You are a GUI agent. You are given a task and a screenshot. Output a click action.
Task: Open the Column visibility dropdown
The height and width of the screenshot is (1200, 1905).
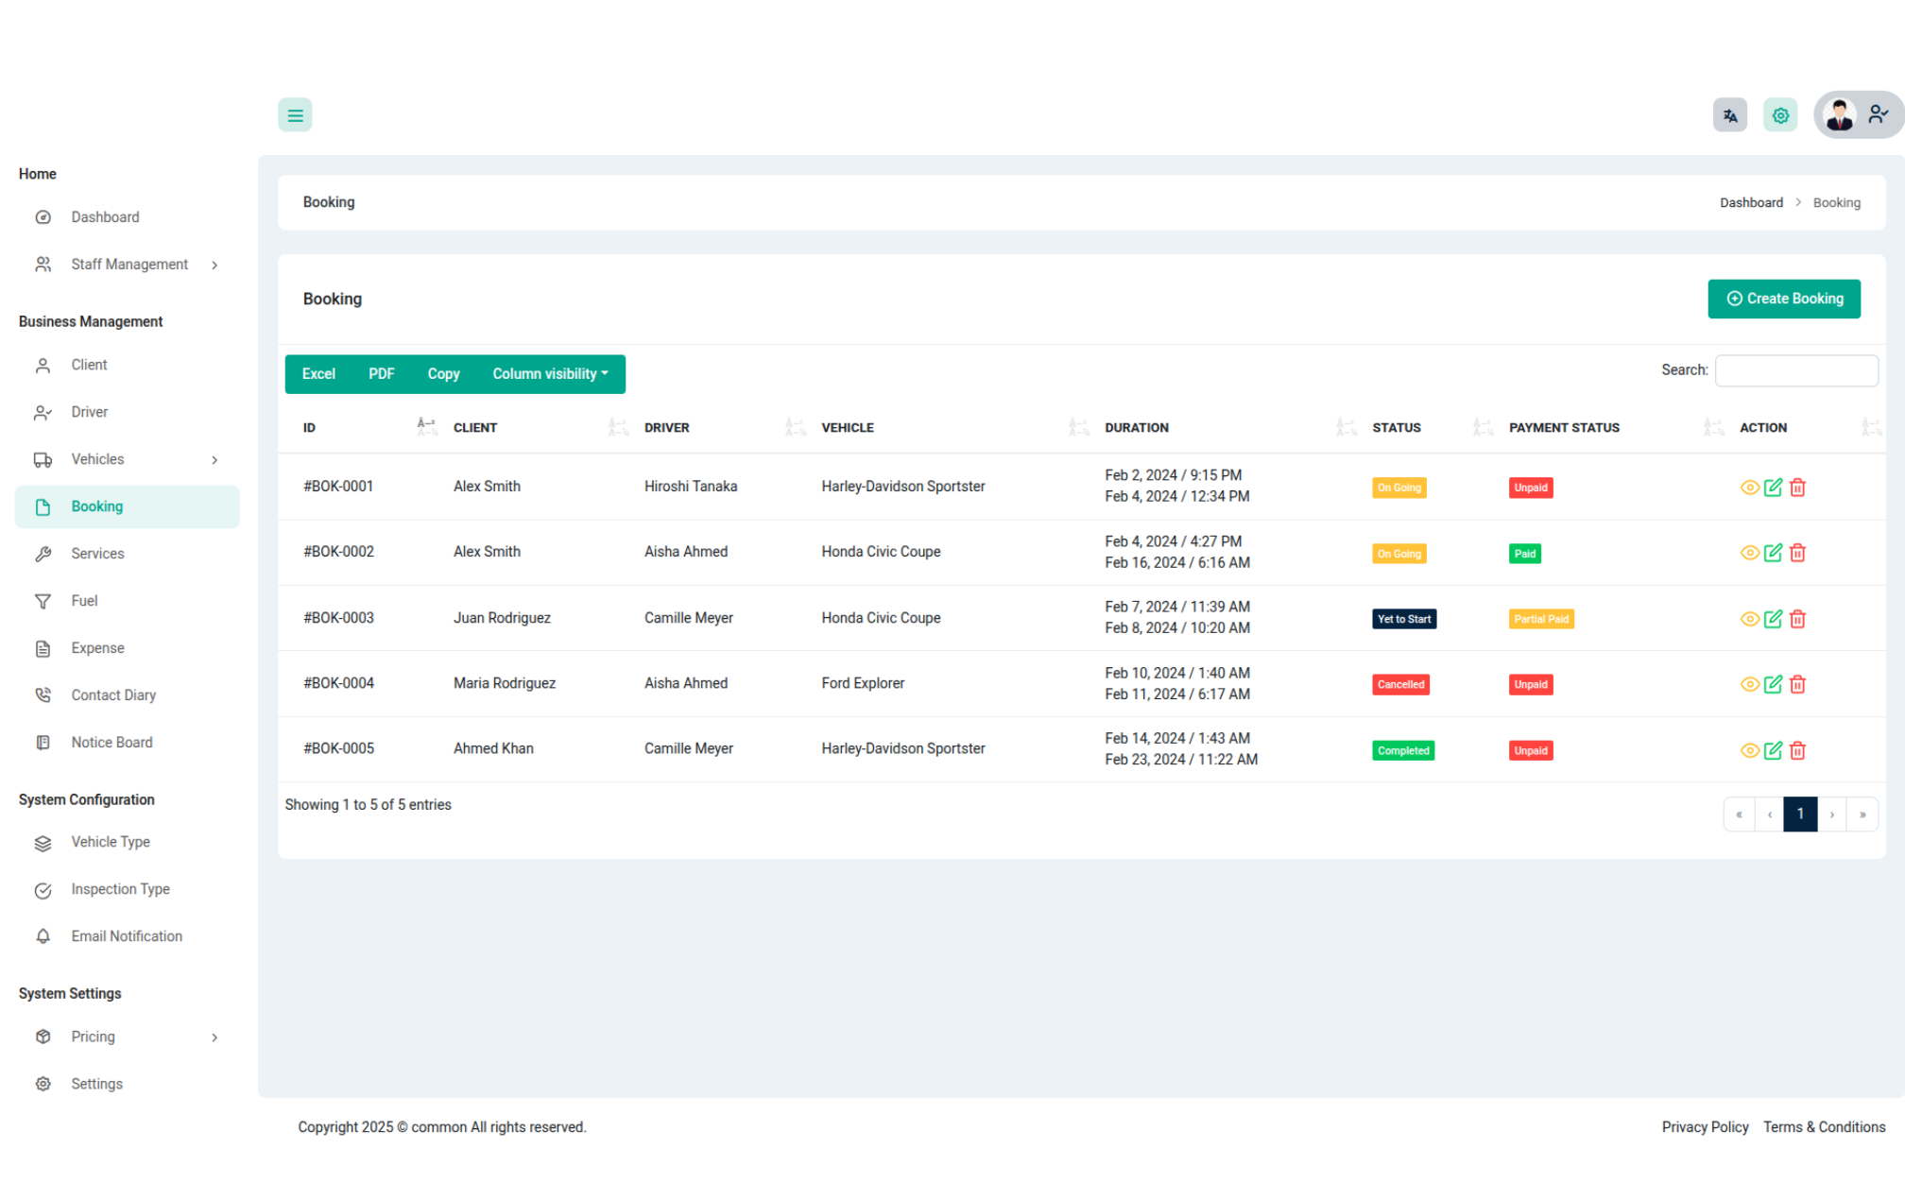tap(550, 374)
